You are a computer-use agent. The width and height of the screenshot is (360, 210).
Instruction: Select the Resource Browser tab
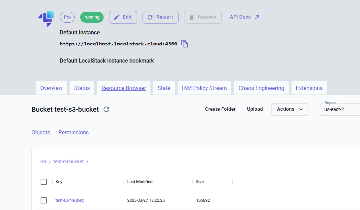tap(124, 88)
